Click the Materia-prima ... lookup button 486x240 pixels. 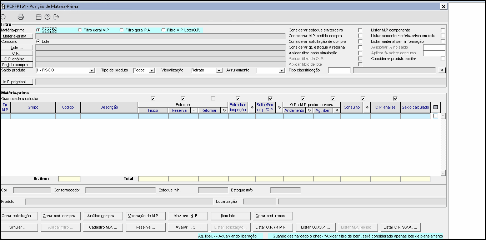pyautogui.click(x=17, y=36)
